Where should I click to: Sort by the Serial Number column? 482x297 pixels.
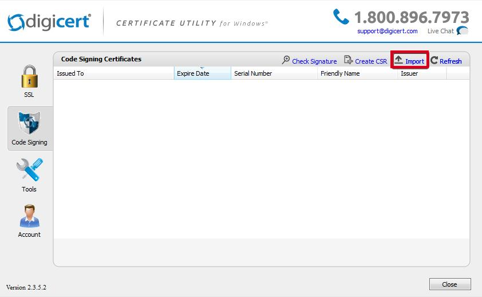pyautogui.click(x=274, y=73)
